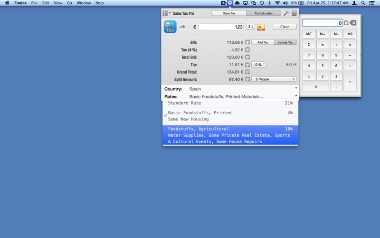Copy the Grand Total to clipboard
The image size is (380, 238).
click(247, 72)
